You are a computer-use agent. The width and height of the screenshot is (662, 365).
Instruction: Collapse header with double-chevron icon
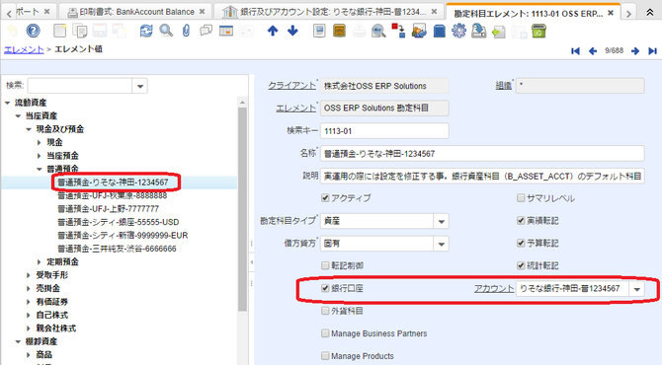pyautogui.click(x=650, y=12)
